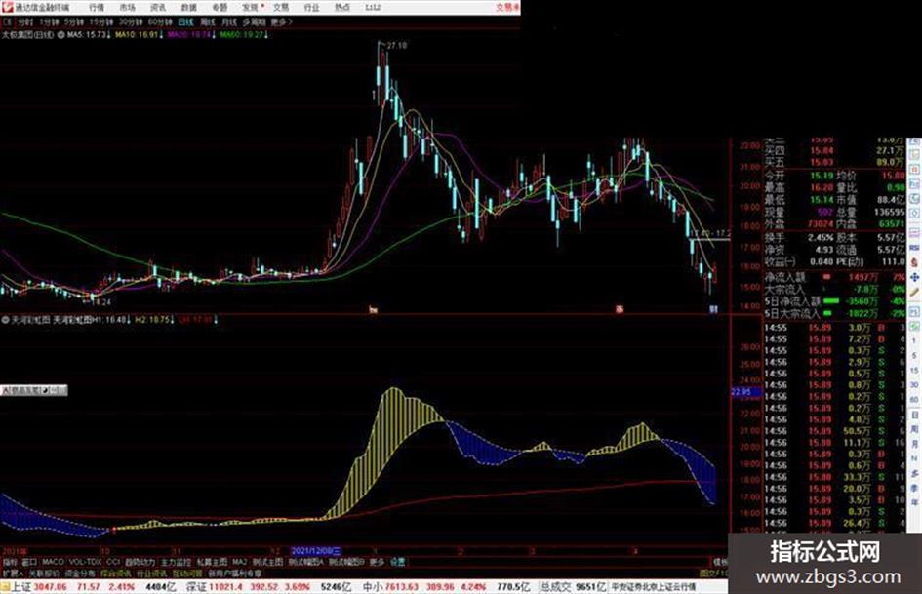Switch to the 30分钟 period tab
The image size is (922, 594).
pyautogui.click(x=130, y=21)
